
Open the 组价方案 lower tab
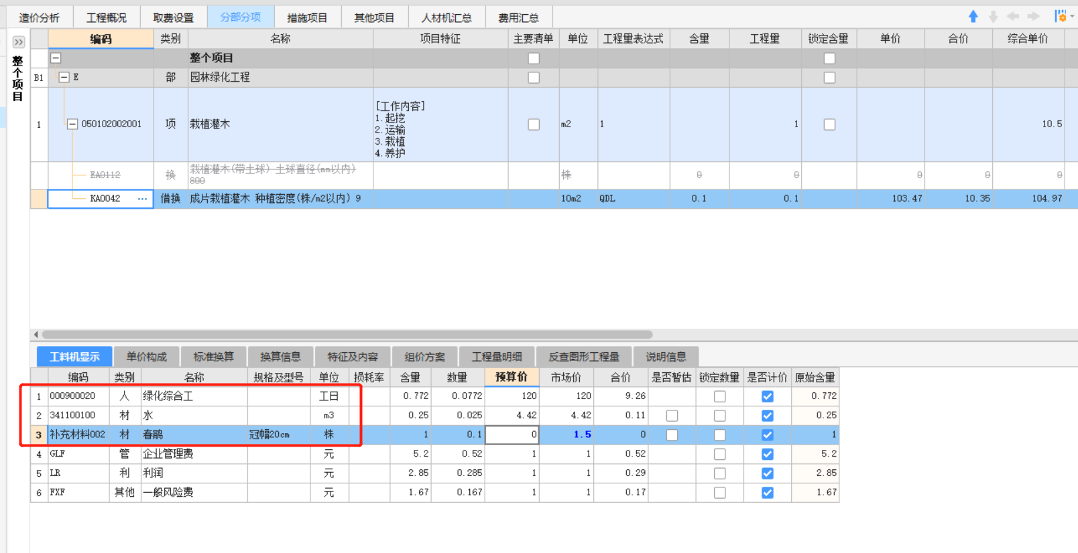pyautogui.click(x=425, y=357)
